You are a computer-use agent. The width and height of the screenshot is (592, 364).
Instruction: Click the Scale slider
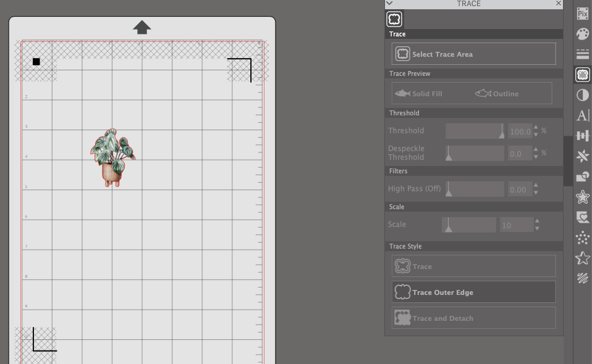click(469, 225)
